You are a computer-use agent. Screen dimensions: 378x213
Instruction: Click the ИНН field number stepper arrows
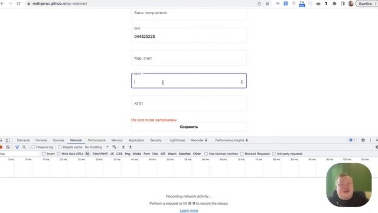pos(242,82)
